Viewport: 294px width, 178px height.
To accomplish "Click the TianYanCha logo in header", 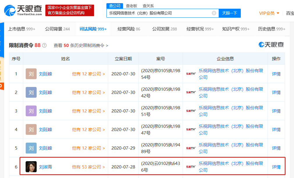I will 23,10.
